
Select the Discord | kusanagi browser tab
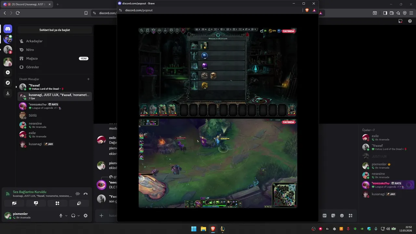pyautogui.click(x=27, y=4)
